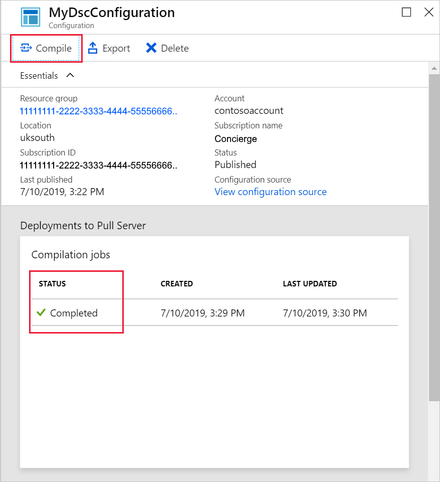The image size is (440, 482).
Task: Click last published time 7/10/2019, 3:22 PM
Action: coord(62,192)
